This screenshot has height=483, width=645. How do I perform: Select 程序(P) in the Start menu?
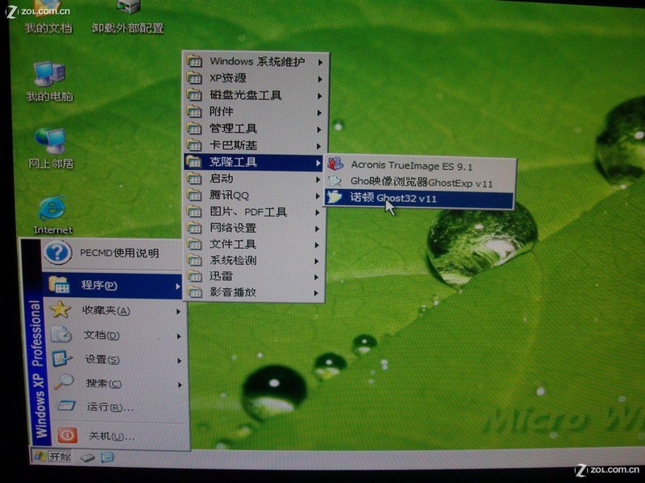click(113, 286)
